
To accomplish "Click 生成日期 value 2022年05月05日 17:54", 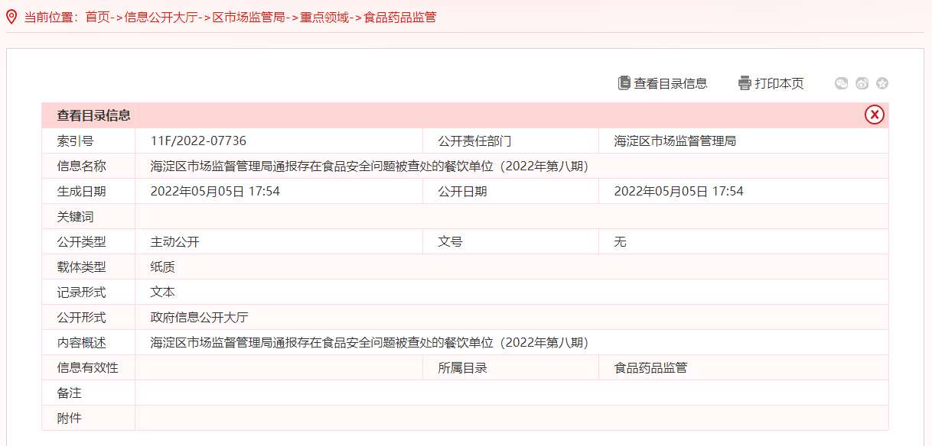I will pos(215,192).
